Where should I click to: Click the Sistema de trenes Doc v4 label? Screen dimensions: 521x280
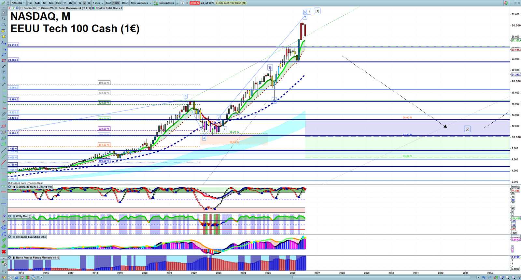coord(34,187)
